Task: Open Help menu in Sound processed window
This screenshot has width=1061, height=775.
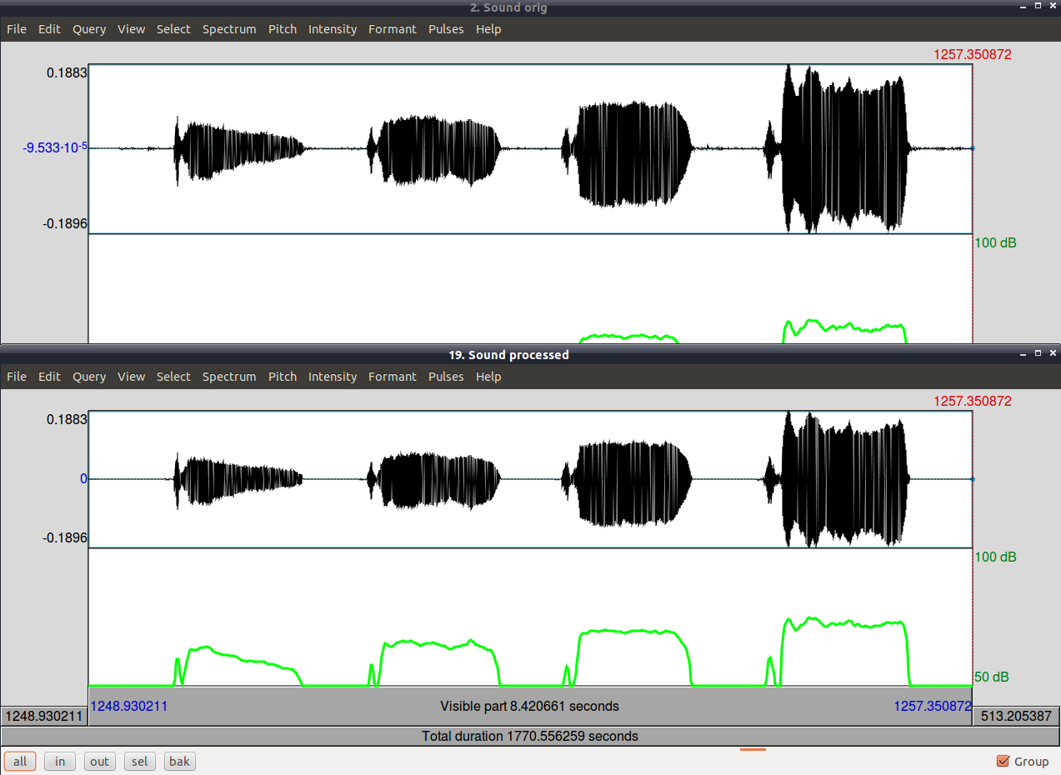Action: pyautogui.click(x=488, y=377)
